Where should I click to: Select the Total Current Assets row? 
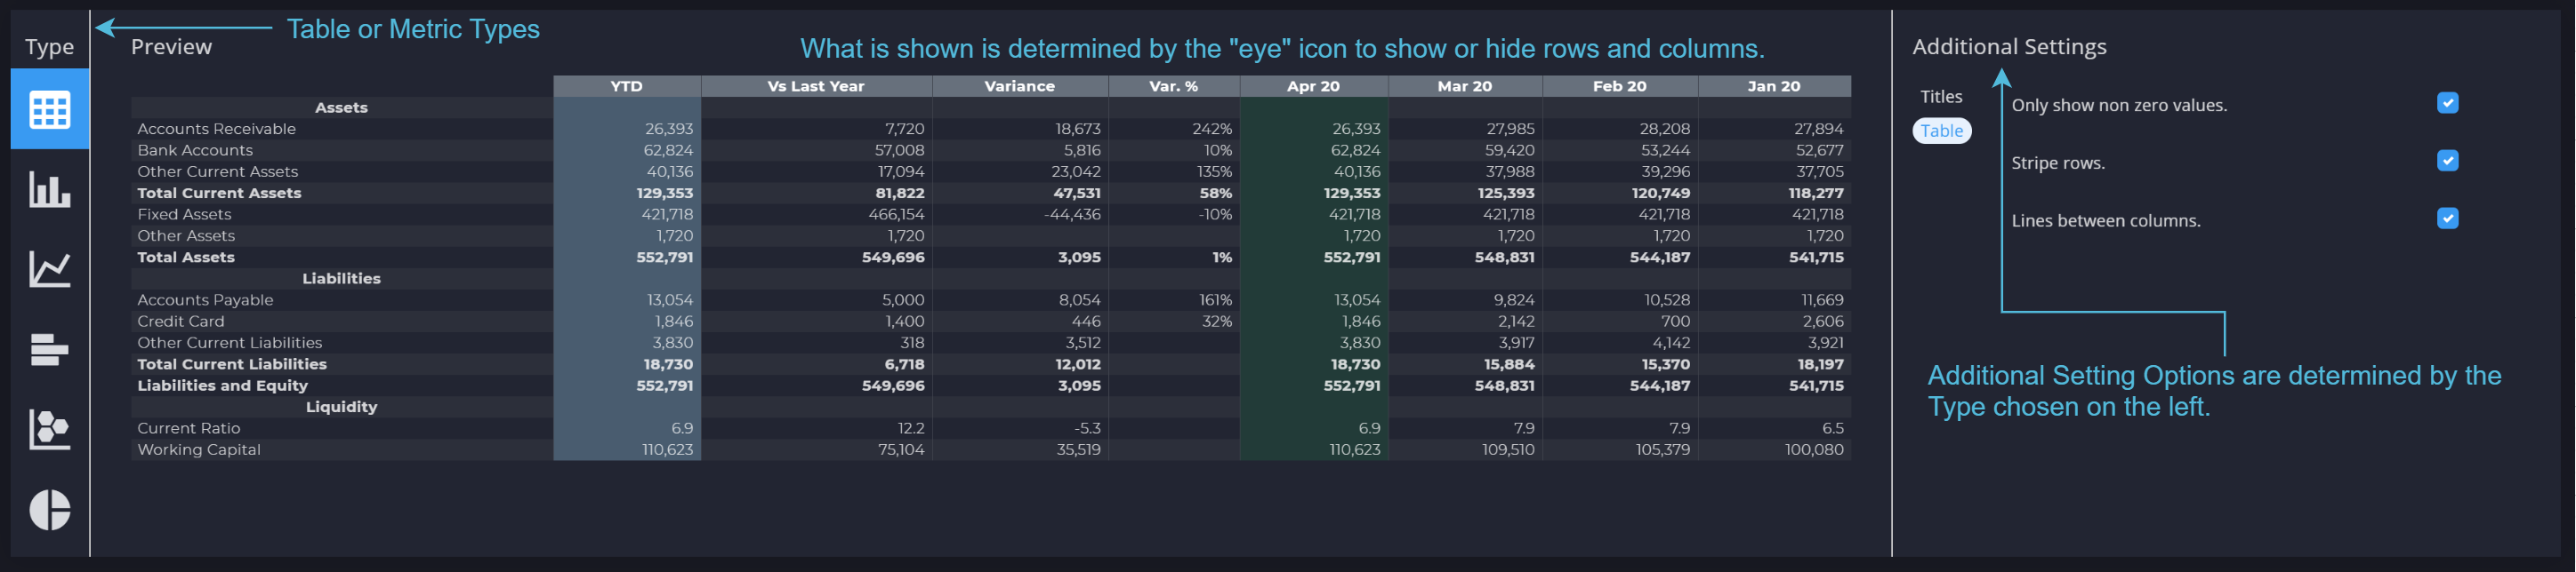(x=990, y=193)
